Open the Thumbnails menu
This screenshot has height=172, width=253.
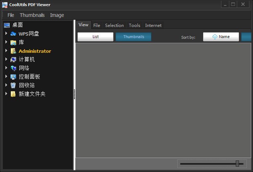click(x=32, y=15)
